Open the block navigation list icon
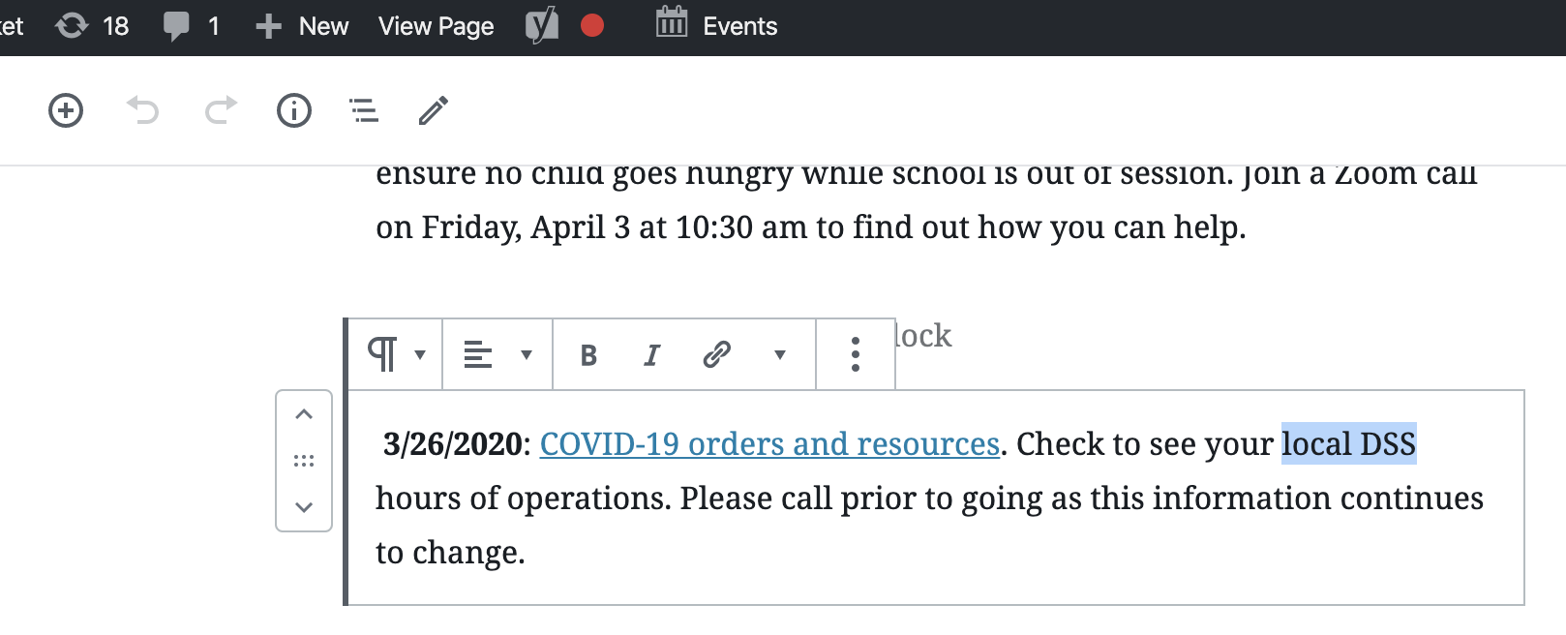 point(364,110)
